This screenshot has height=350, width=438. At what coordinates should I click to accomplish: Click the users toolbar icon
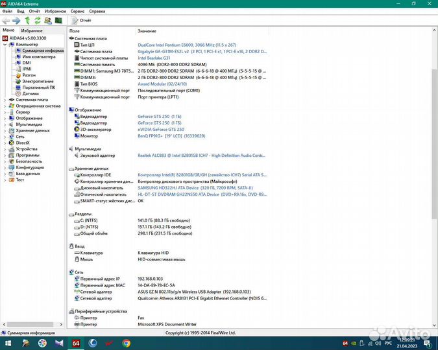point(48,20)
